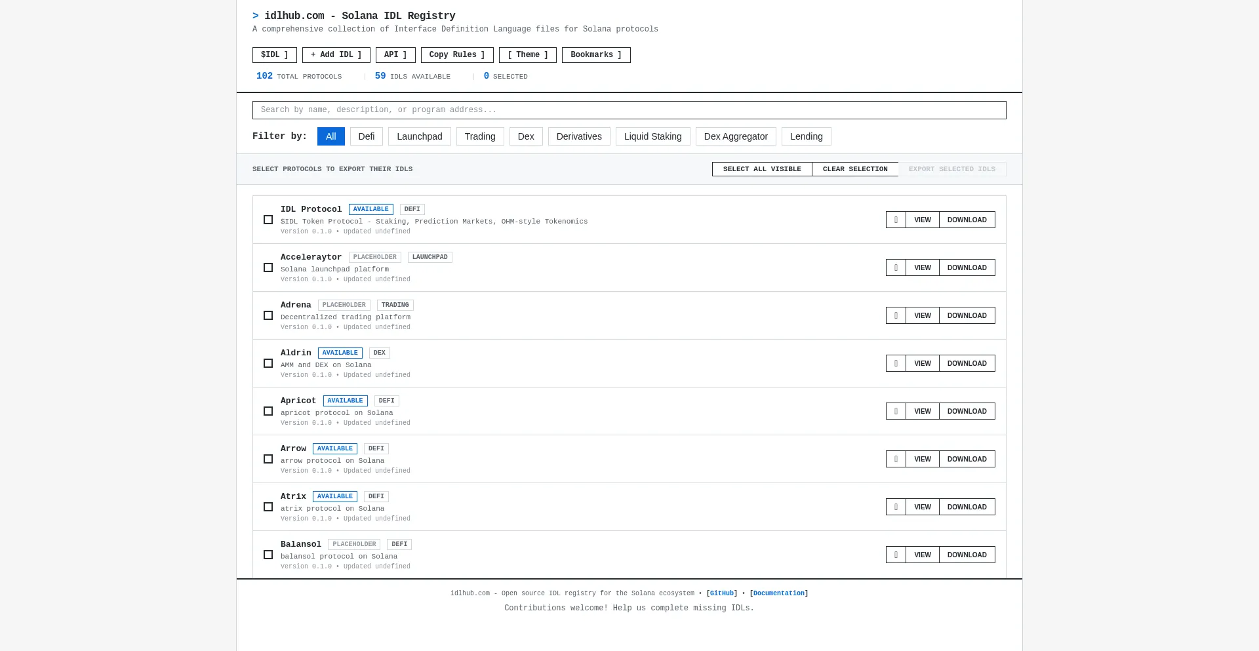Open the Bookmarks panel
Viewport: 1259px width, 651px height.
pos(595,55)
